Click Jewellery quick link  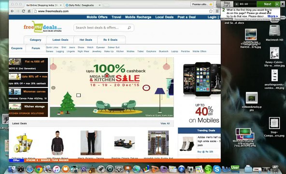pos(97,51)
